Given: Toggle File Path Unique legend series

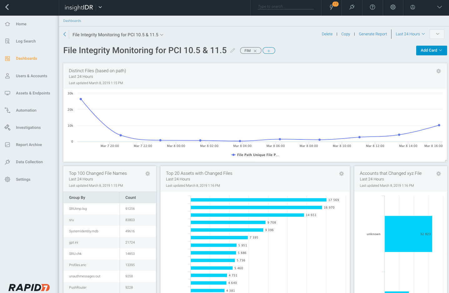Looking at the screenshot, I should tap(255, 155).
